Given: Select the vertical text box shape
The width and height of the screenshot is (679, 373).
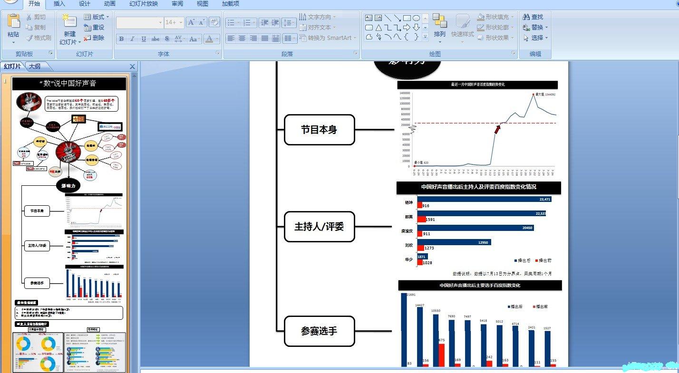Looking at the screenshot, I should (x=378, y=18).
